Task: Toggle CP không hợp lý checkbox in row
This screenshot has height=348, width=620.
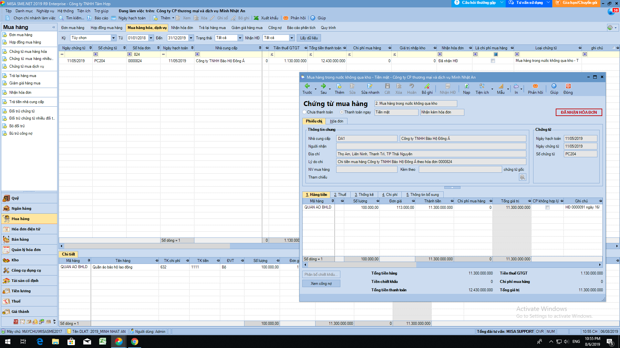Action: point(547,208)
